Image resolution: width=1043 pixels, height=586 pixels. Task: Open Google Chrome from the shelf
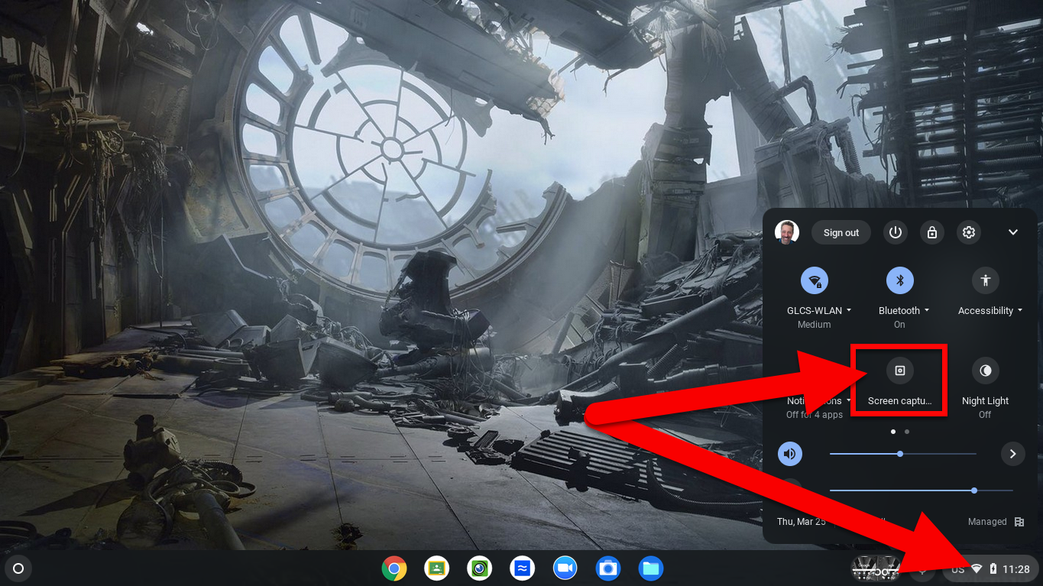394,568
